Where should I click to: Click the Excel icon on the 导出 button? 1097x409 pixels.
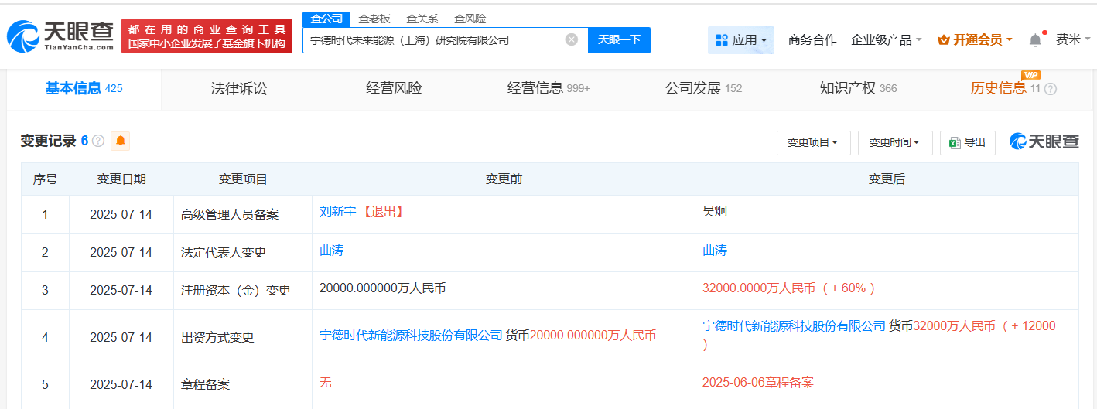pyautogui.click(x=955, y=142)
